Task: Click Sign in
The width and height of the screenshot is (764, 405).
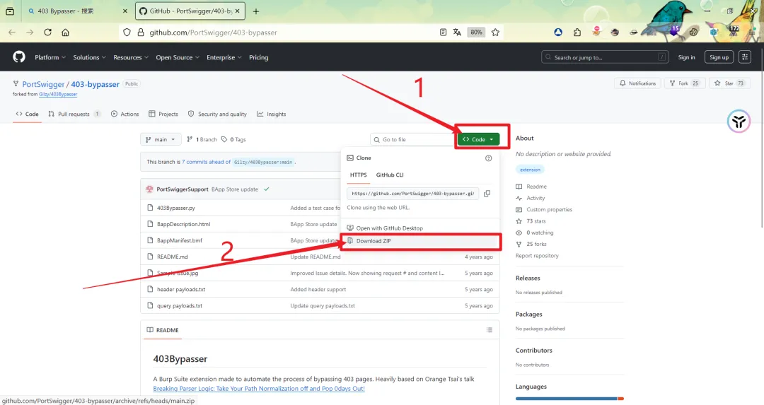Action: [x=686, y=57]
